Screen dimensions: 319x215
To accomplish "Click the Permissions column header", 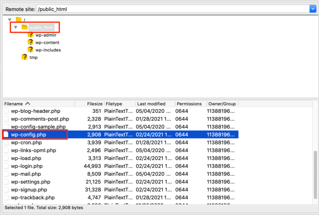I will tap(189, 104).
